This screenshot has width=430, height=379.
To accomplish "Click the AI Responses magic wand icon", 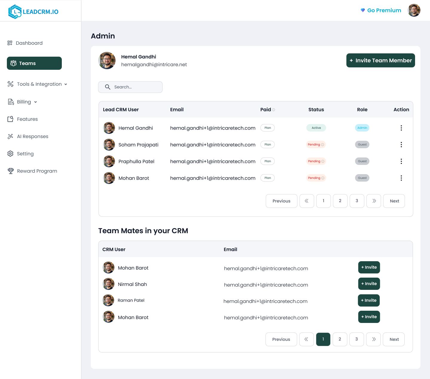I will coord(10,136).
